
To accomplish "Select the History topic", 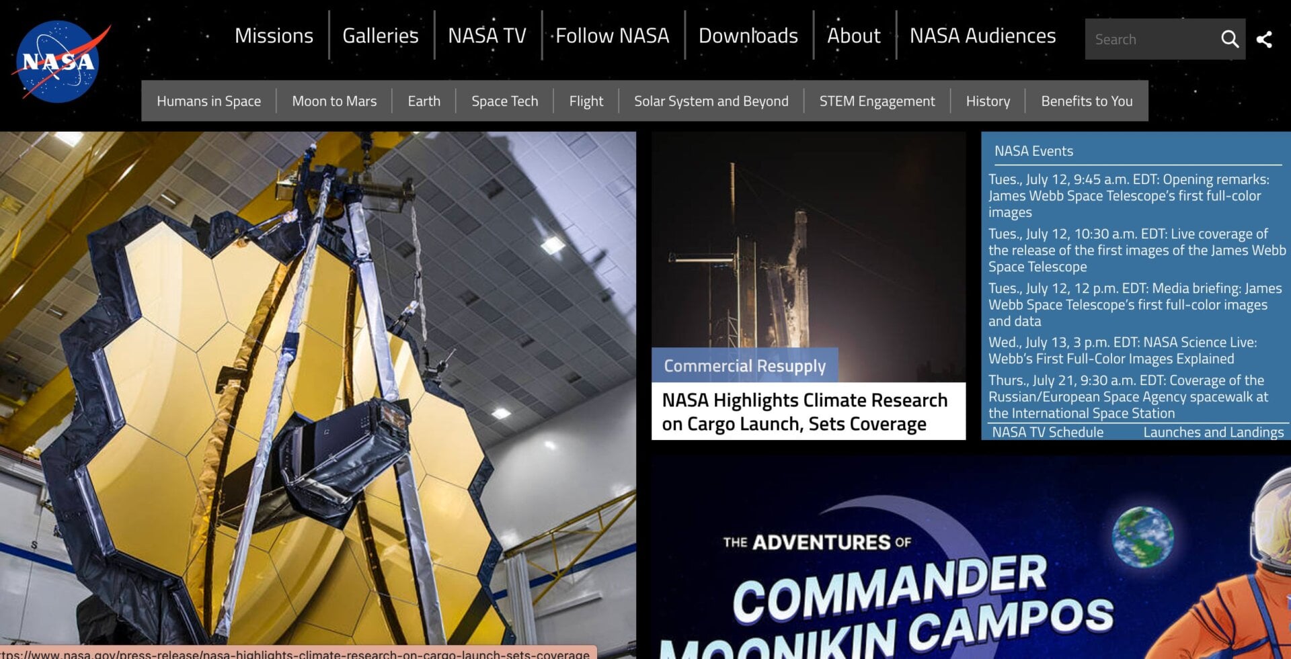I will [x=988, y=101].
